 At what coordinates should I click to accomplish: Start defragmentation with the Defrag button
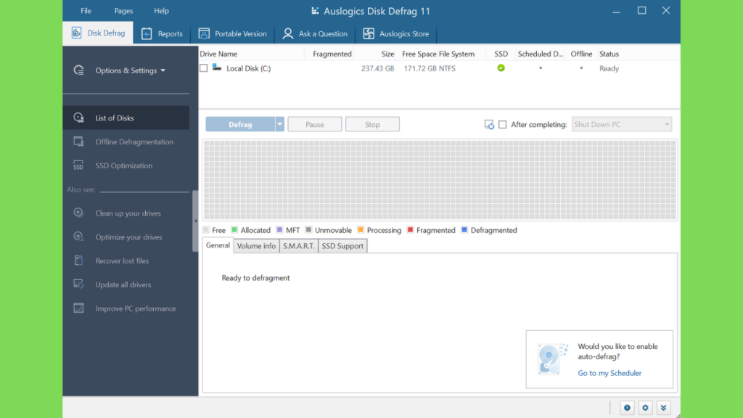[240, 124]
